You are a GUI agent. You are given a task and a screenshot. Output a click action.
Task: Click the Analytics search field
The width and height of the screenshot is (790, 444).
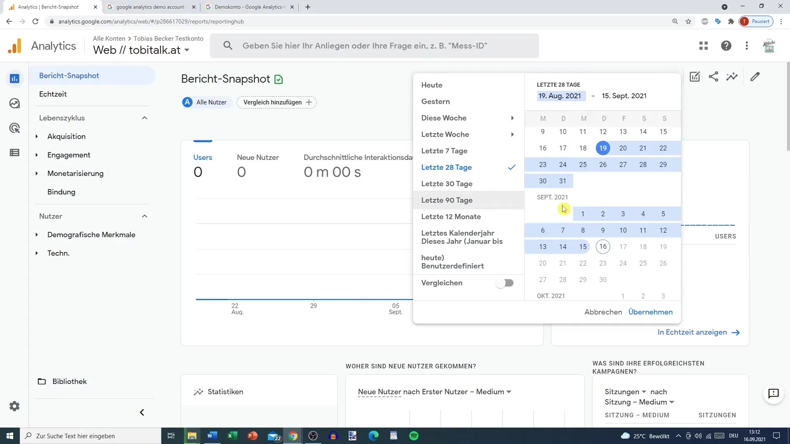coord(374,46)
